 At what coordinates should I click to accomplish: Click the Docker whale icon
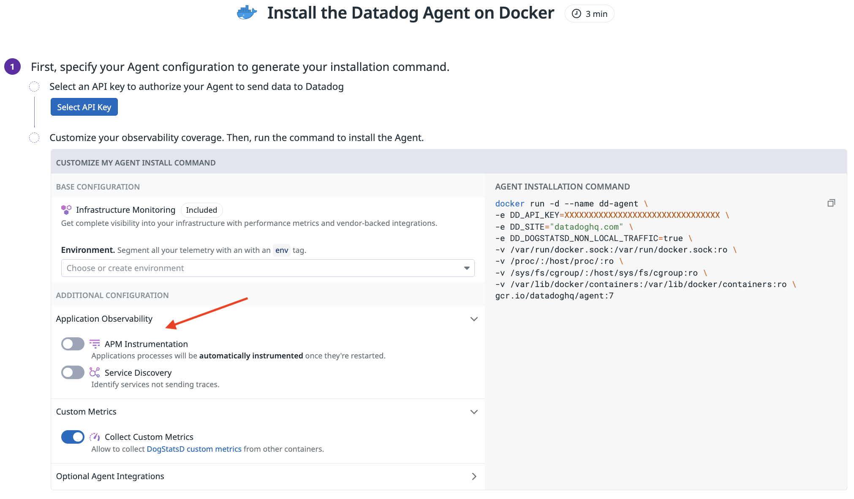247,13
